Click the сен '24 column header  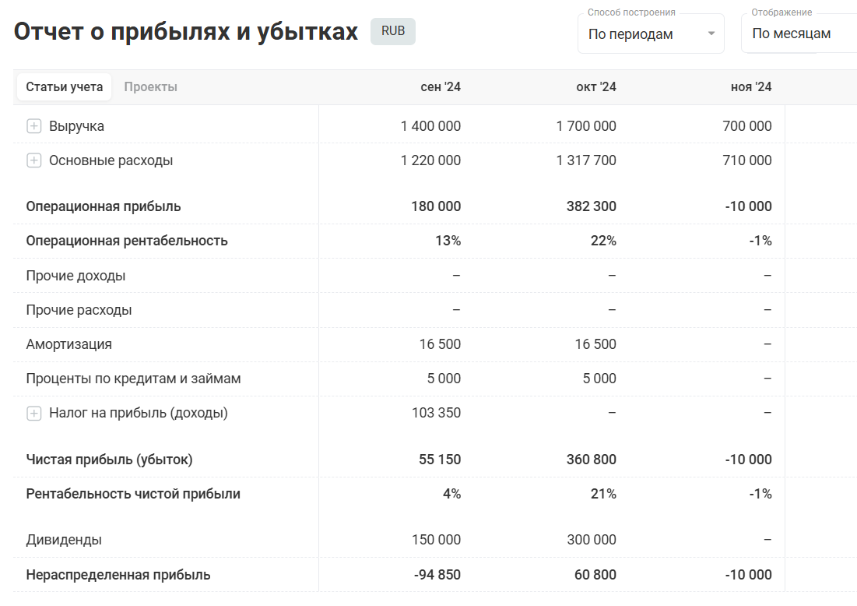pos(441,86)
